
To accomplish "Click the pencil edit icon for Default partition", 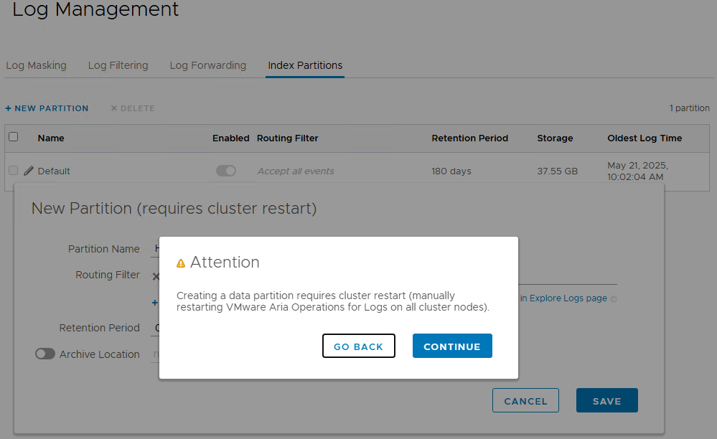I will click(x=29, y=171).
